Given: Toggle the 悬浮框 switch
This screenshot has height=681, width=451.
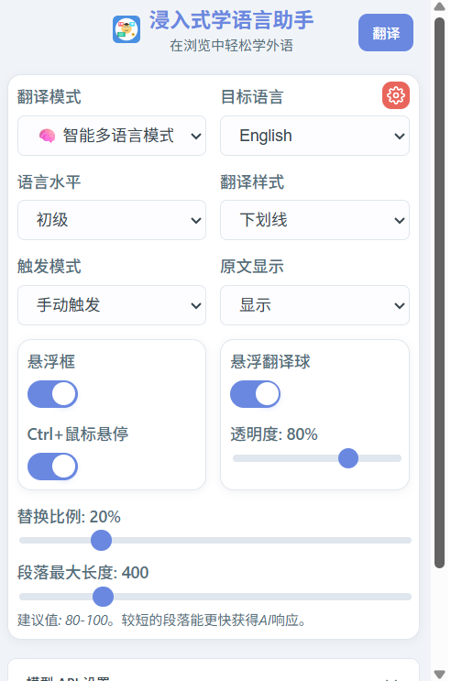Looking at the screenshot, I should pos(52,394).
